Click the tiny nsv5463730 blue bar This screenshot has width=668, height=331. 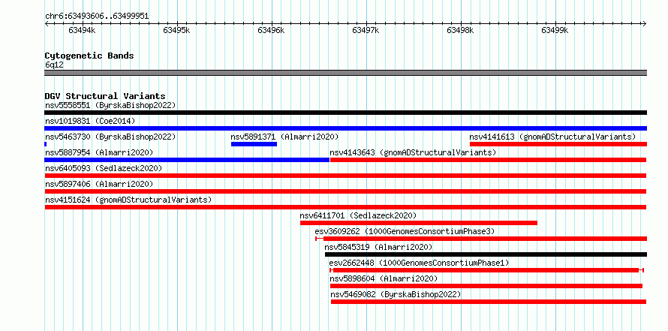pos(46,144)
